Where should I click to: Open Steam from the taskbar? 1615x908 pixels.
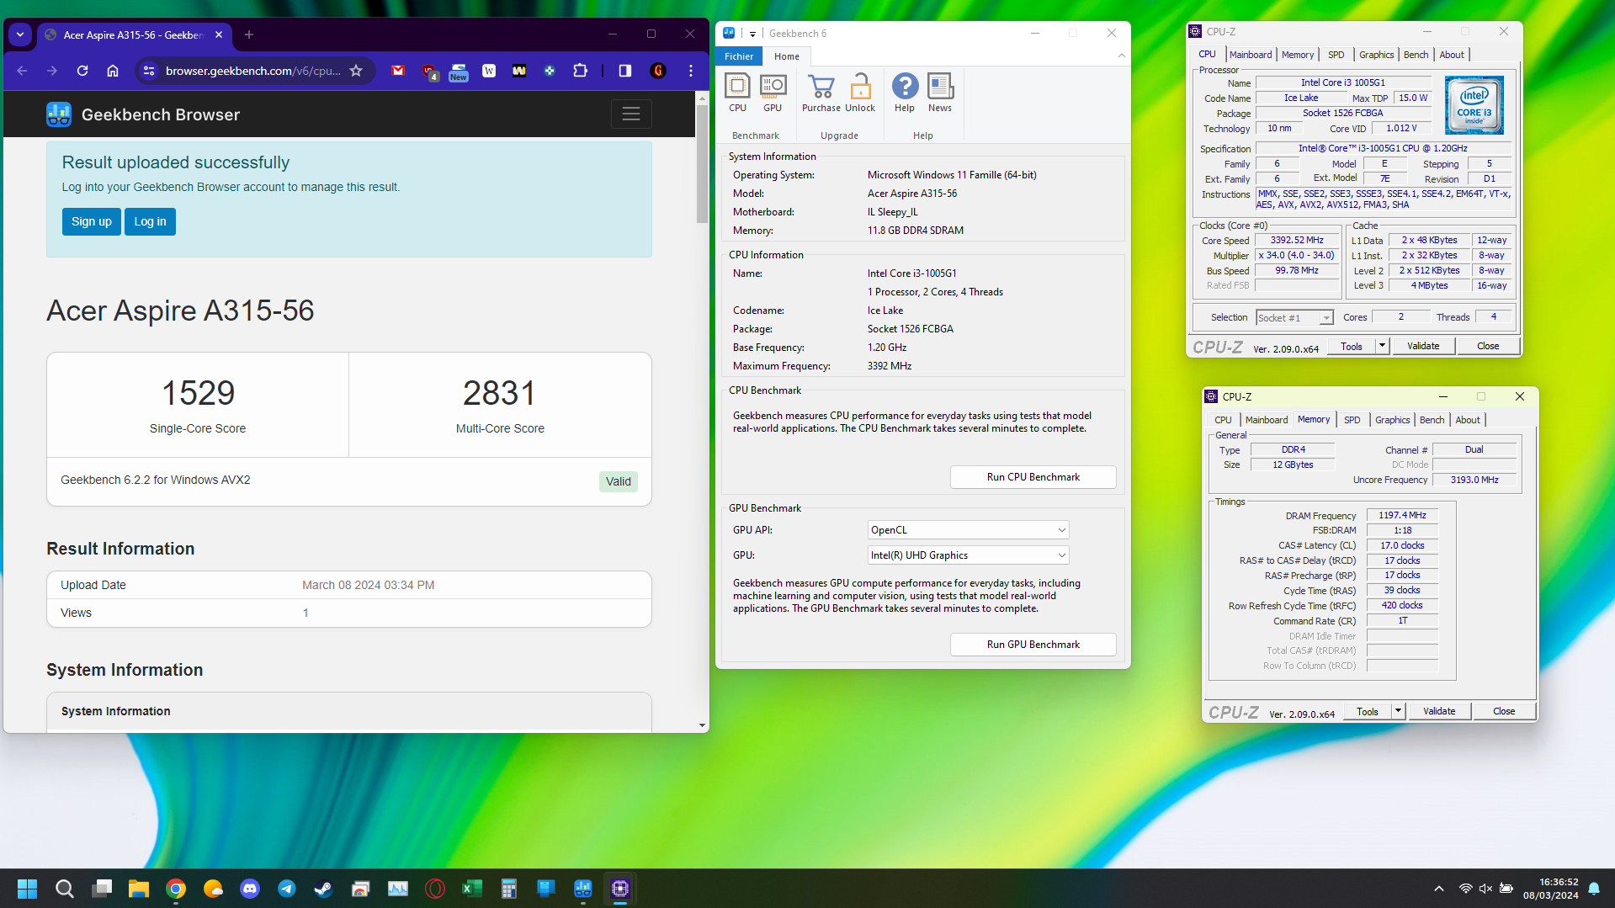pos(323,889)
